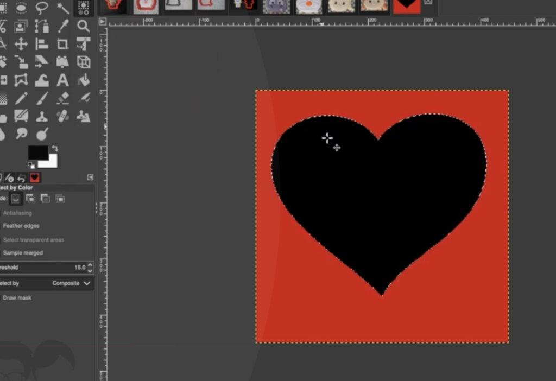Select the Alignment tool
The height and width of the screenshot is (381, 556).
click(42, 45)
